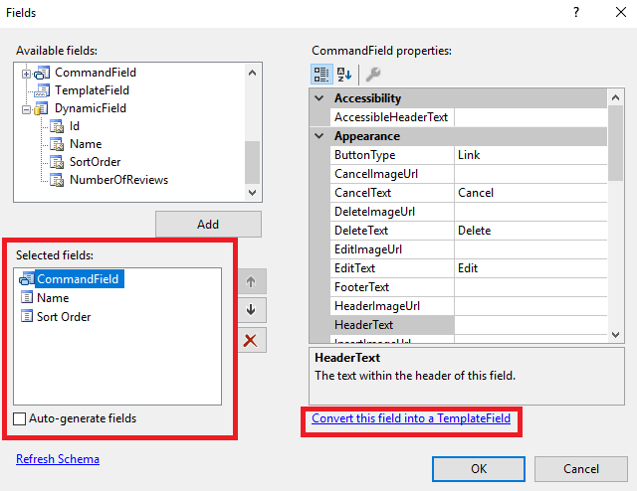Click the OK button
This screenshot has width=637, height=491.
coord(479,468)
